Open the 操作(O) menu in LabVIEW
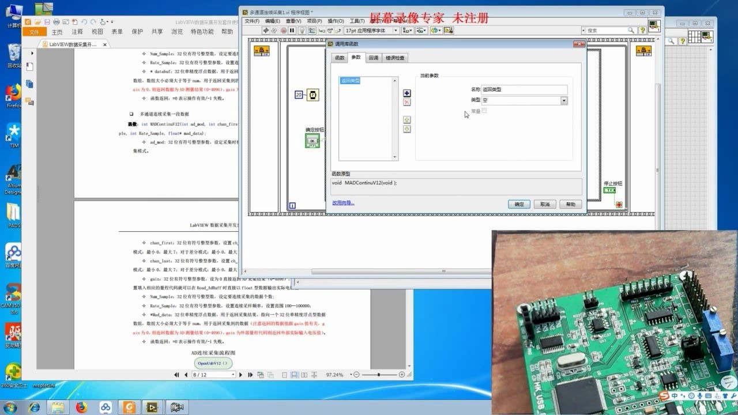Screen dimensions: 738x415 (336, 21)
